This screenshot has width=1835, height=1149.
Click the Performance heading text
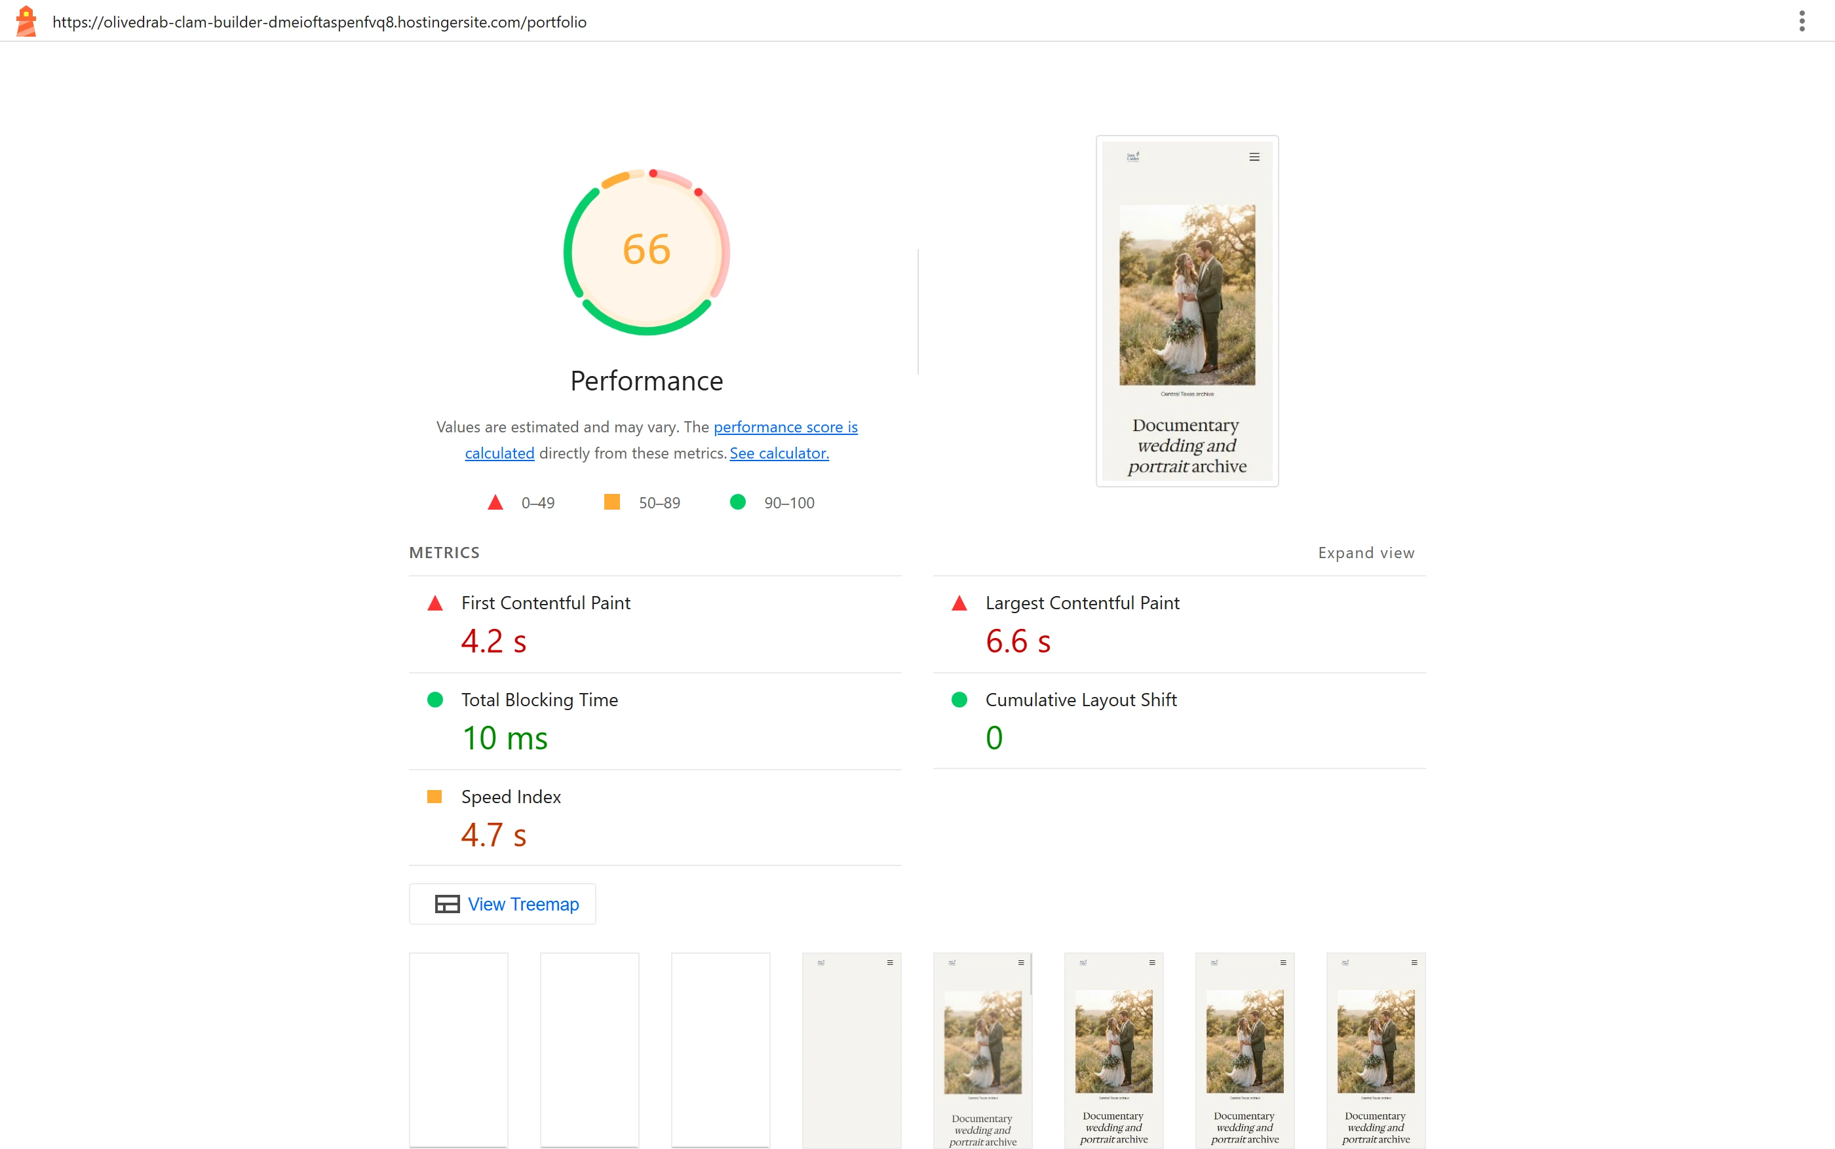click(647, 381)
